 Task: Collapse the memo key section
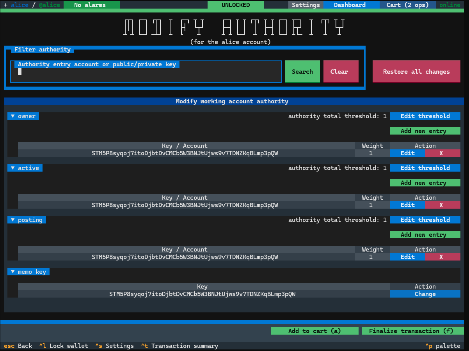point(28,272)
